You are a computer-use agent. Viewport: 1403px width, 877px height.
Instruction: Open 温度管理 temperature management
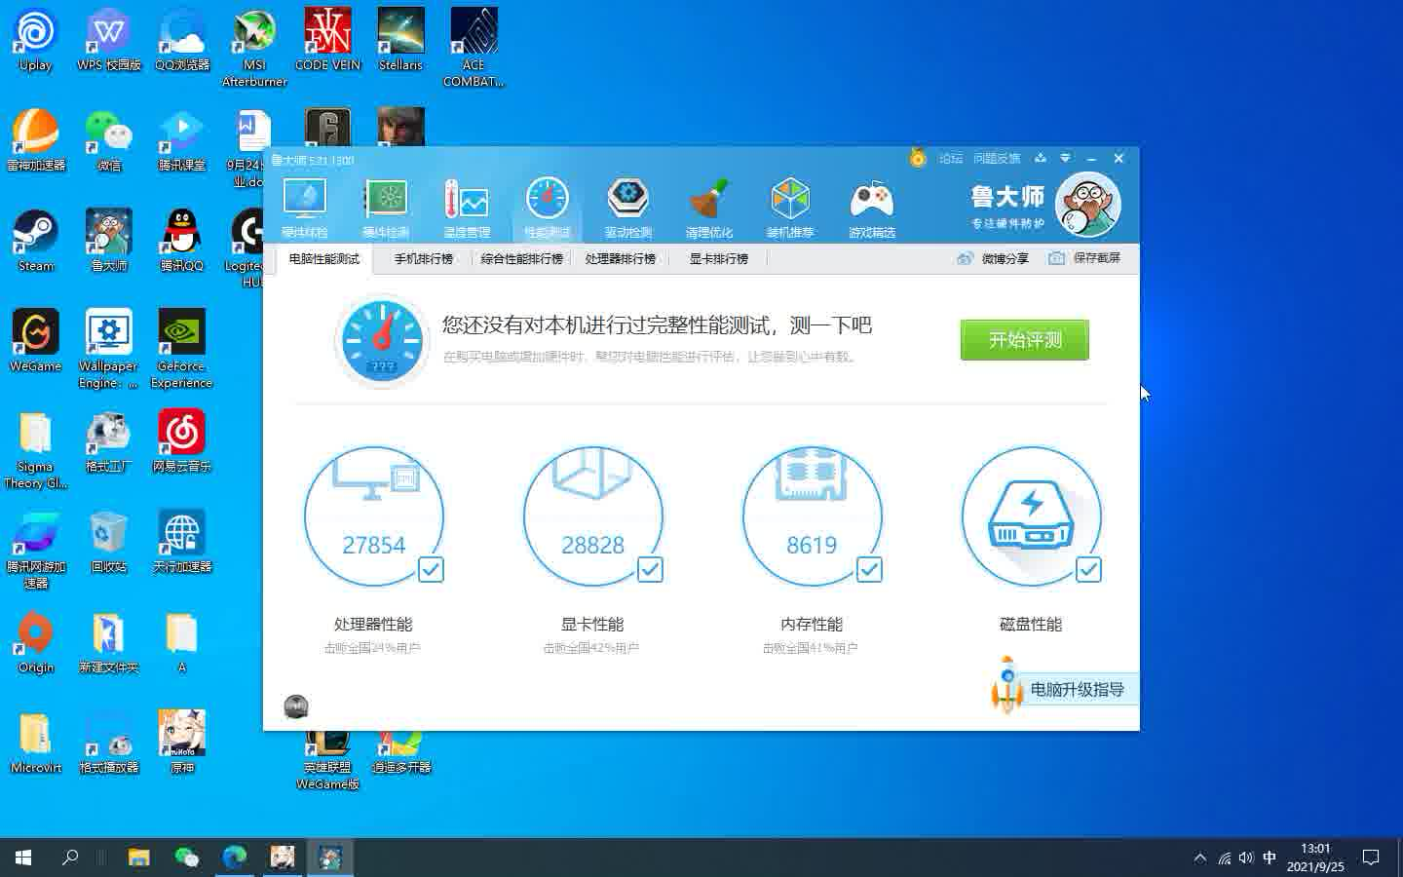click(x=467, y=208)
